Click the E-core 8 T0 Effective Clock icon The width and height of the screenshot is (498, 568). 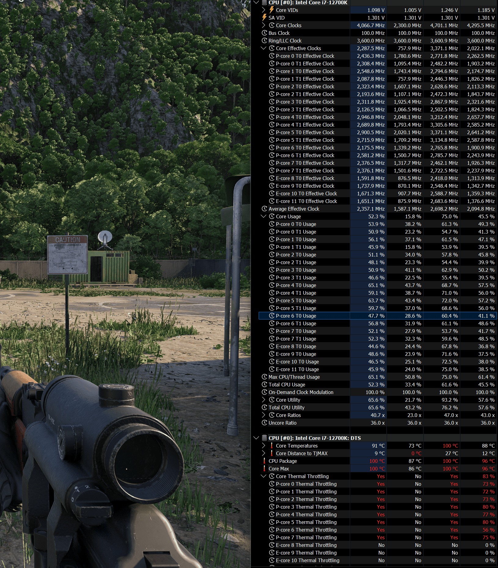[x=272, y=178]
